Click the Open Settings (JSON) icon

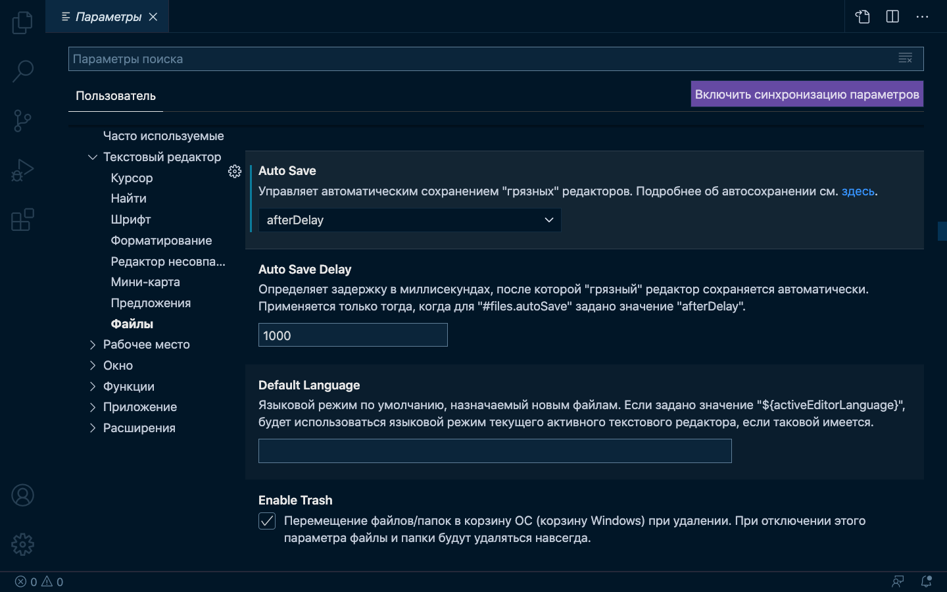tap(862, 16)
